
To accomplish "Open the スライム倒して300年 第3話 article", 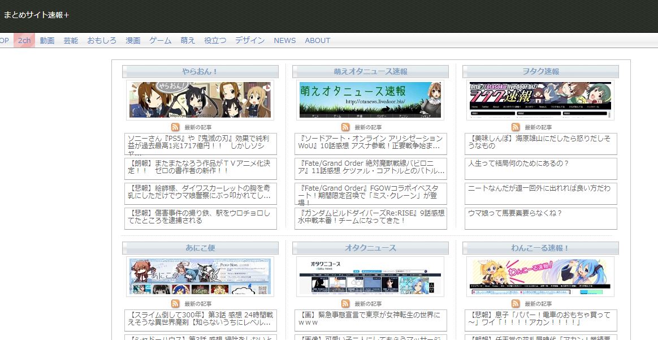I will tap(201, 321).
